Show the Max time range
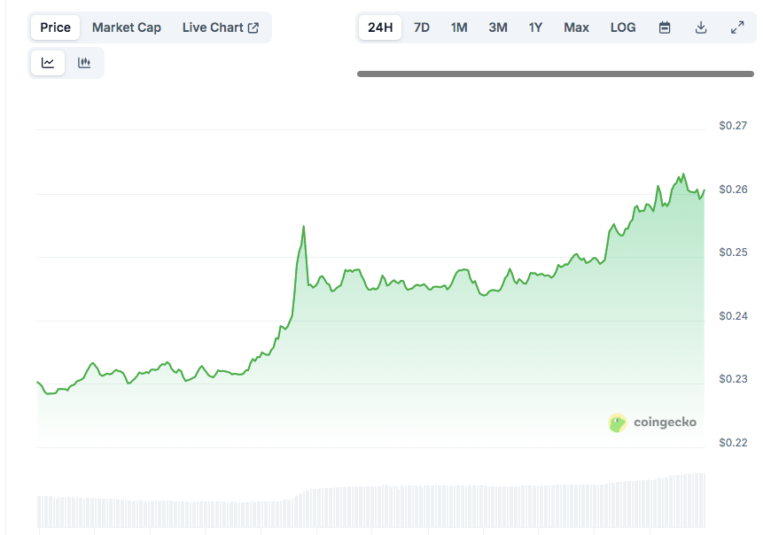 coord(576,27)
